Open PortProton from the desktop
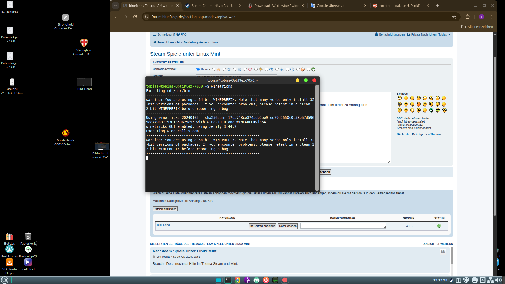The height and width of the screenshot is (284, 505). (x=9, y=249)
